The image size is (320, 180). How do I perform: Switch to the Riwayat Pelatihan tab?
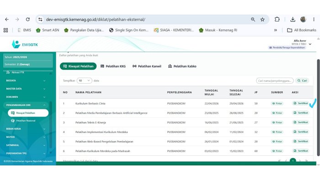pyautogui.click(x=78, y=66)
